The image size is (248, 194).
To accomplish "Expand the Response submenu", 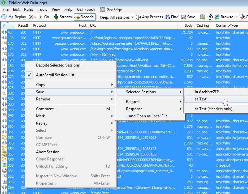I will coord(150,109).
